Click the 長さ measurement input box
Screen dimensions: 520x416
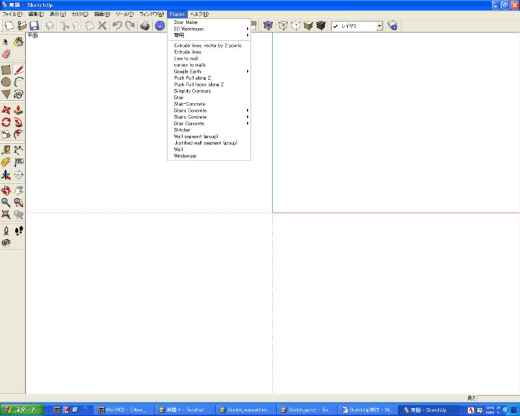pyautogui.click(x=498, y=398)
